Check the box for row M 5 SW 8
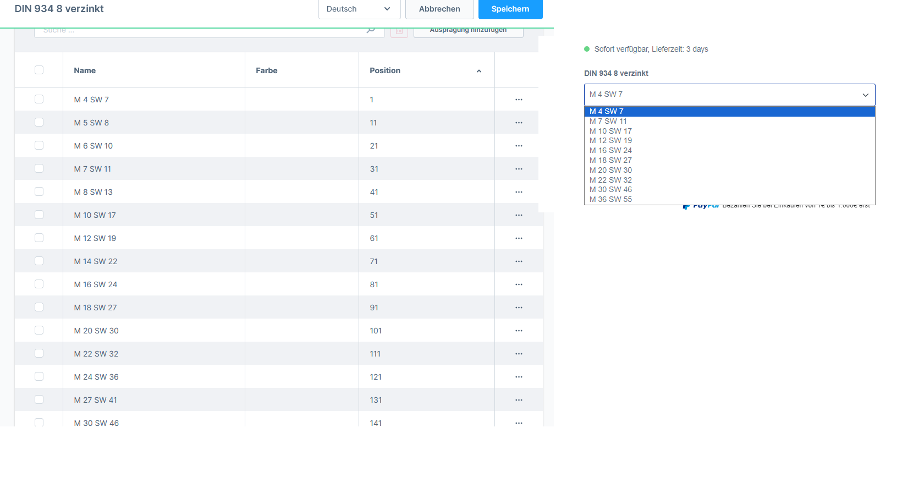Viewport: 919px width, 504px height. click(x=39, y=122)
